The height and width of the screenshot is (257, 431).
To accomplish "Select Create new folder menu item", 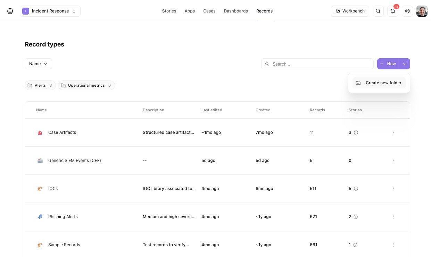I will (x=379, y=83).
